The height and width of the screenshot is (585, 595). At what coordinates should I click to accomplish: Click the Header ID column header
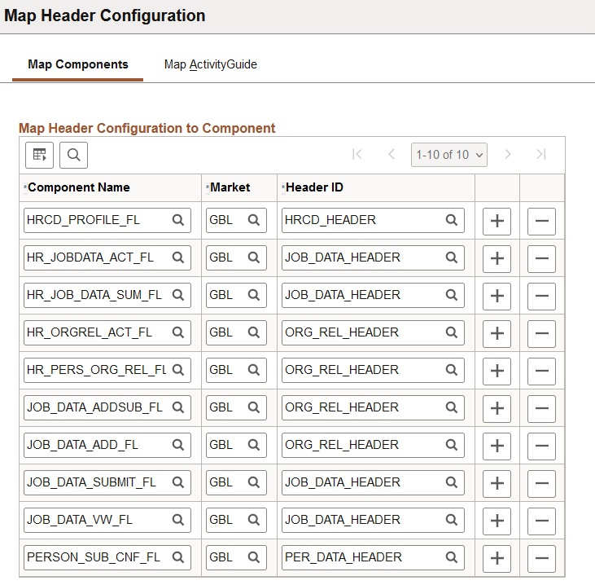pyautogui.click(x=314, y=187)
